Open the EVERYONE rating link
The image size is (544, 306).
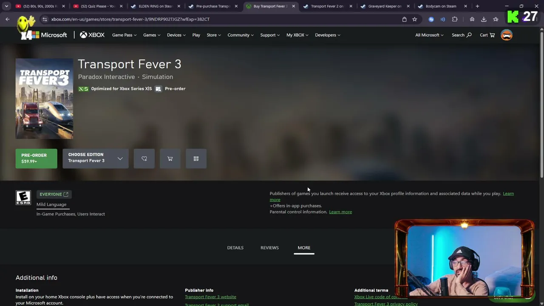pyautogui.click(x=54, y=194)
